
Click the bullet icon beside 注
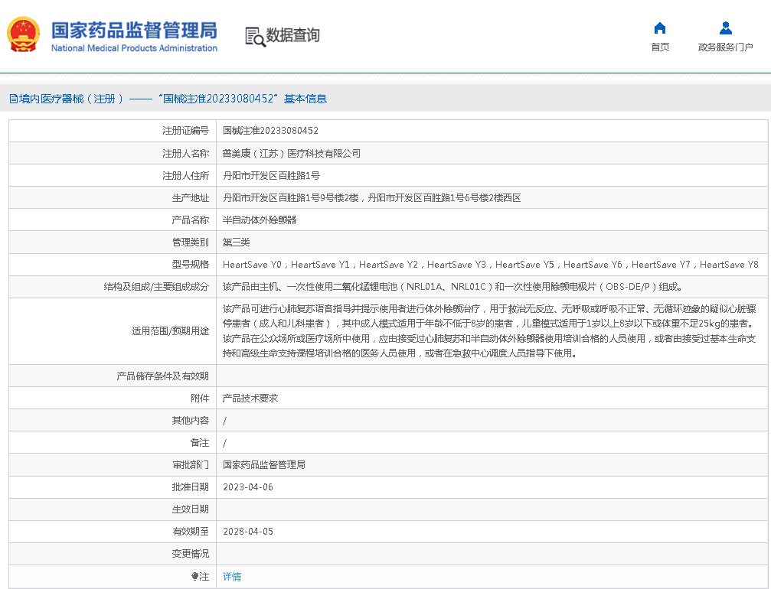[195, 577]
